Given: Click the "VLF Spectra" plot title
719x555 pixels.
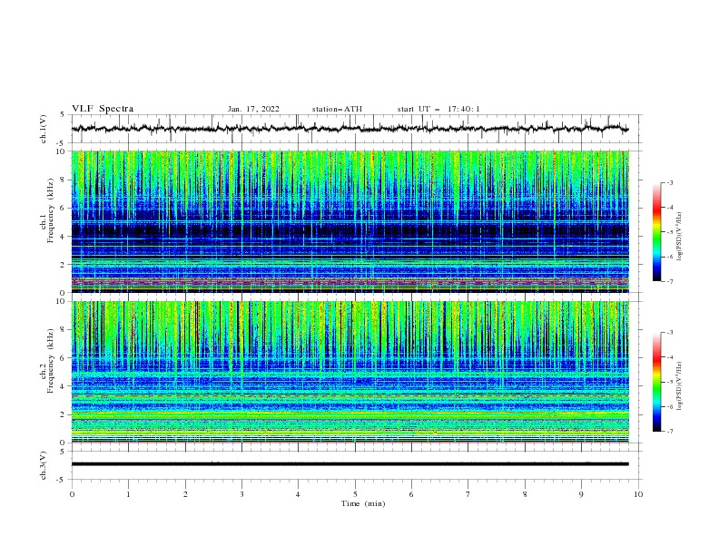Looking at the screenshot, I should click(x=103, y=109).
